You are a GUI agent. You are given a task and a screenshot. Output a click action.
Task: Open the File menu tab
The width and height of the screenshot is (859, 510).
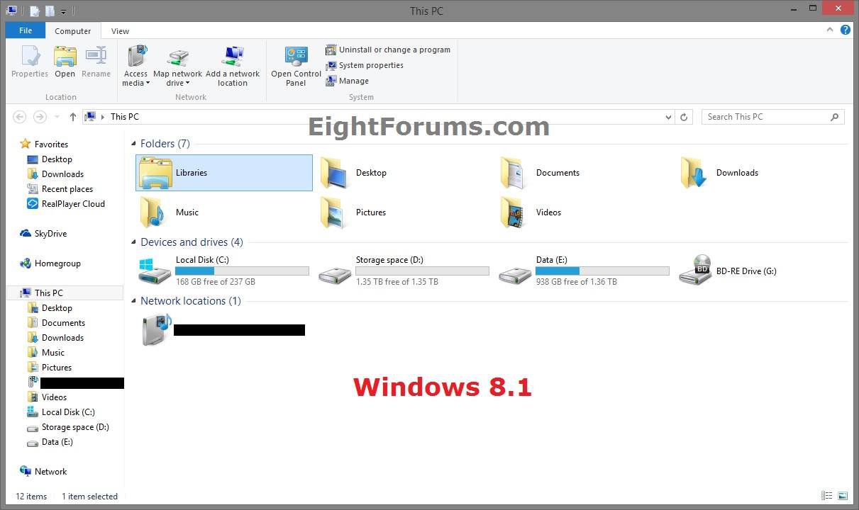click(x=26, y=30)
